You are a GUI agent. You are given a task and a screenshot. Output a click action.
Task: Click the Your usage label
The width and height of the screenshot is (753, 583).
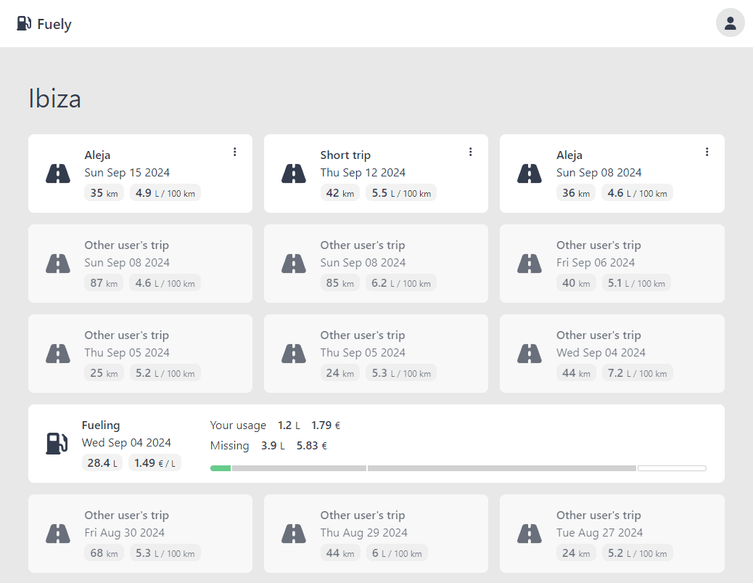238,425
